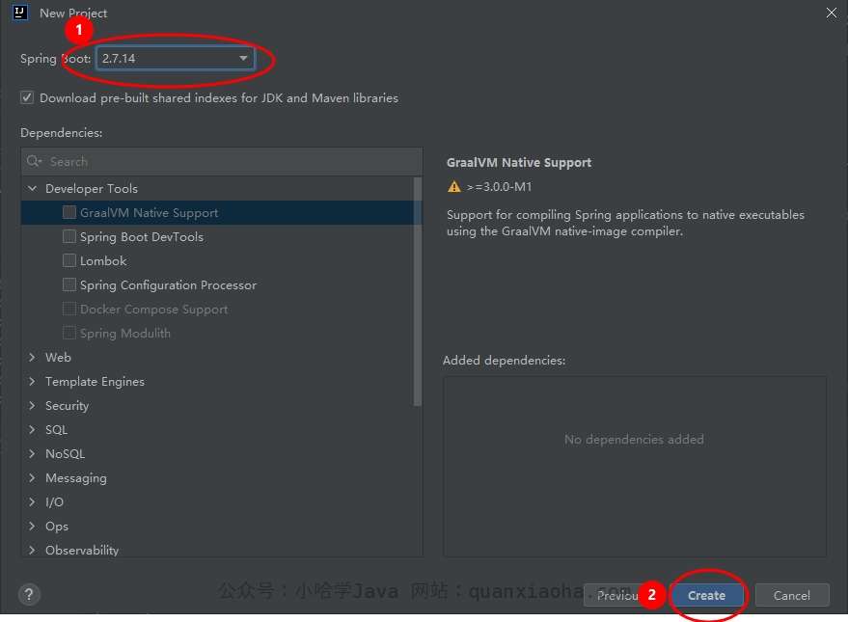
Task: Click the 'GraalVM Native Support' heading
Action: pyautogui.click(x=519, y=162)
